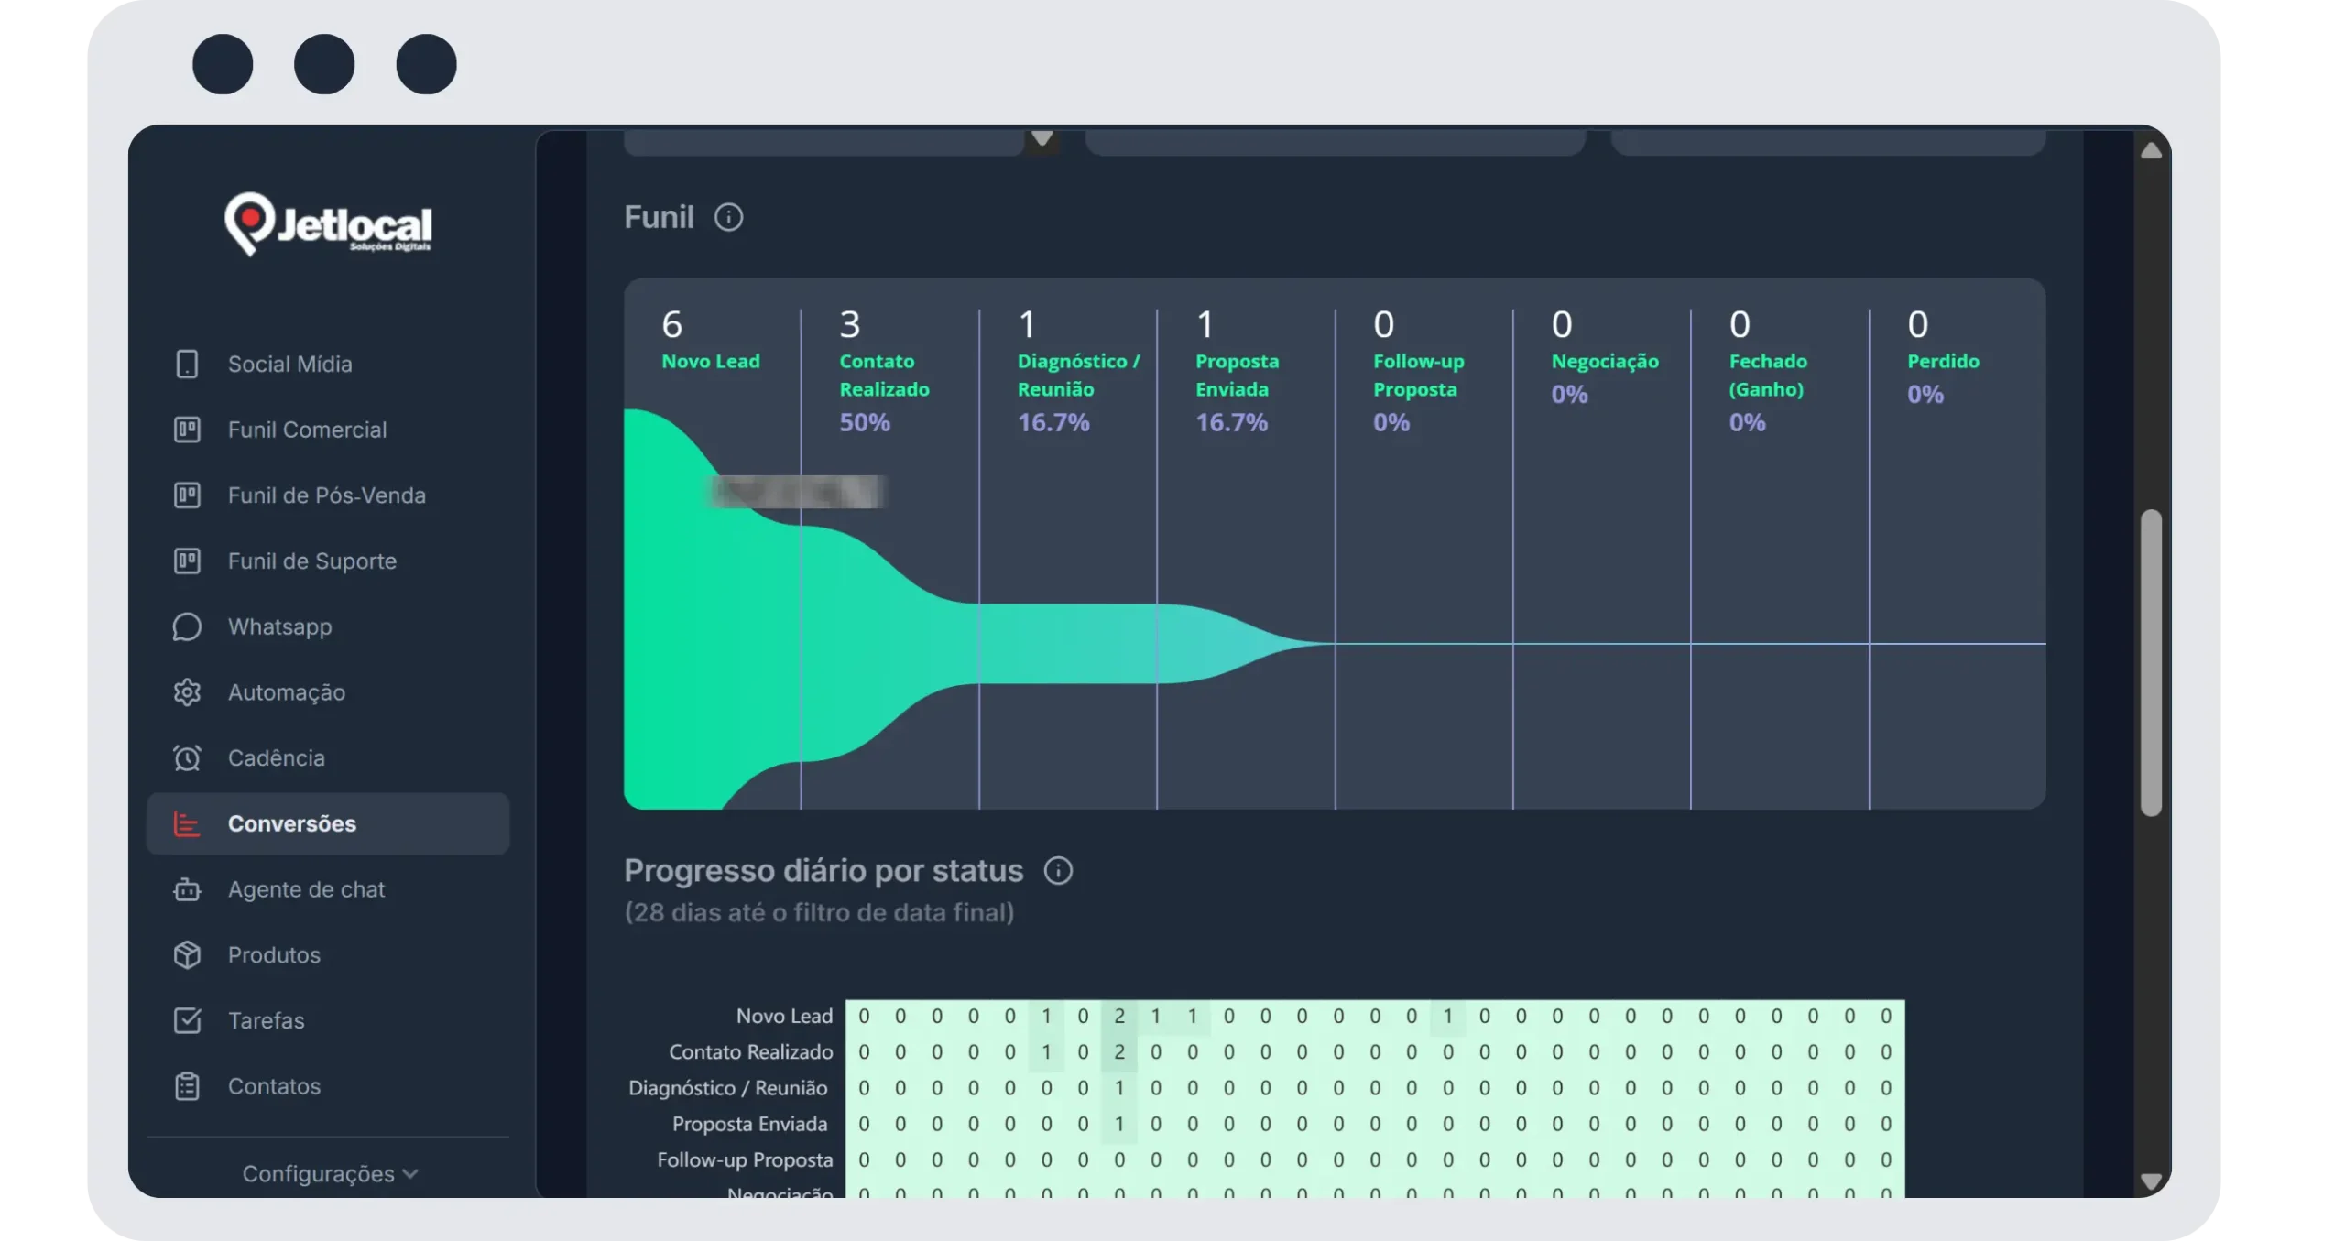Show info tooltip next to Funil

(x=728, y=218)
